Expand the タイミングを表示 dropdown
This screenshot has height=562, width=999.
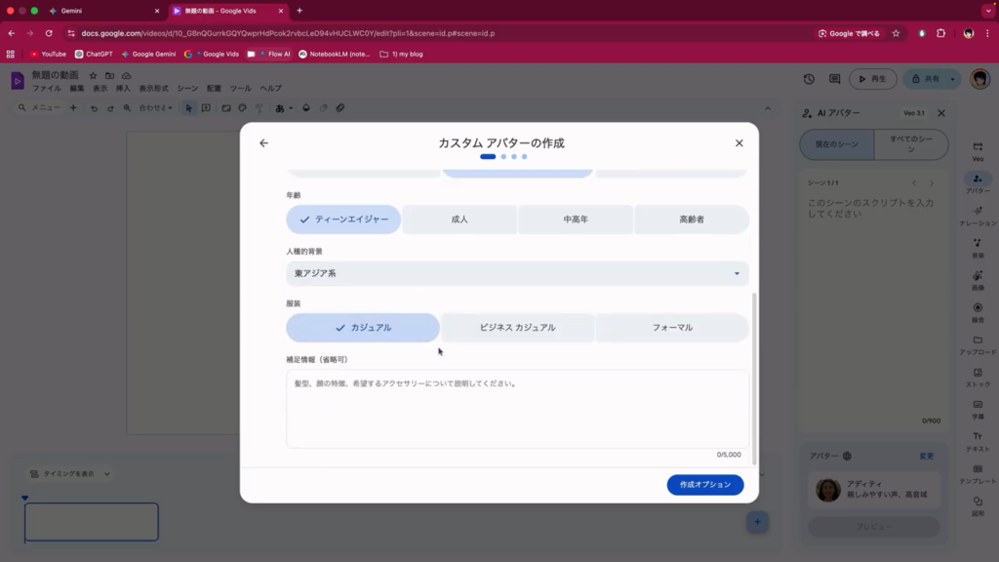coord(69,474)
